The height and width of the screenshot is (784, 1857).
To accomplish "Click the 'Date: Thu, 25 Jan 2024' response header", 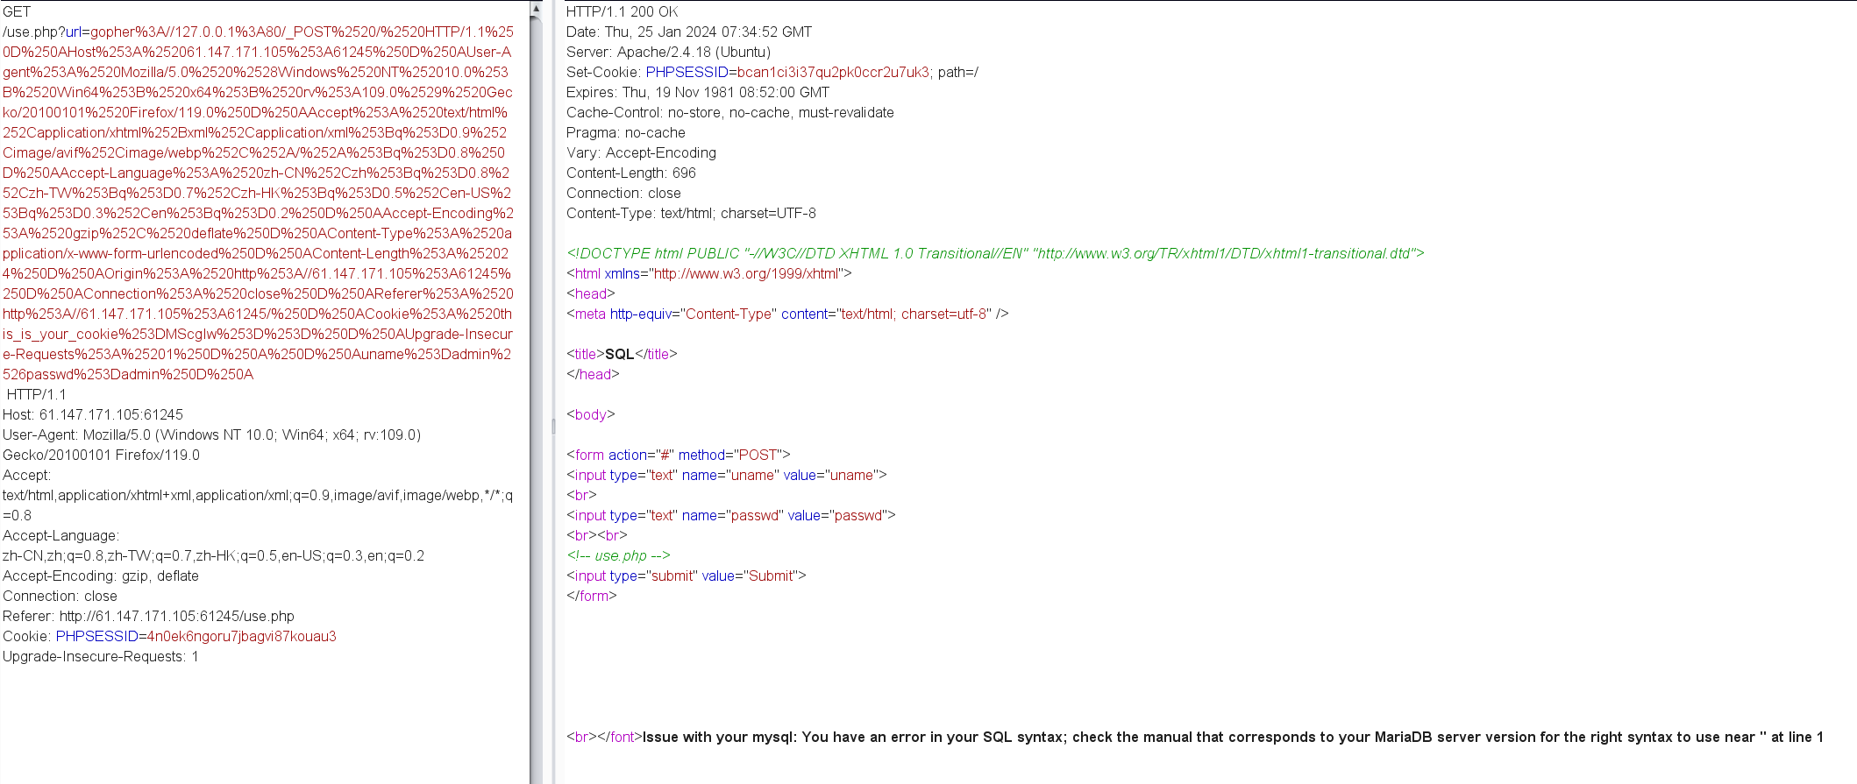I will [689, 32].
